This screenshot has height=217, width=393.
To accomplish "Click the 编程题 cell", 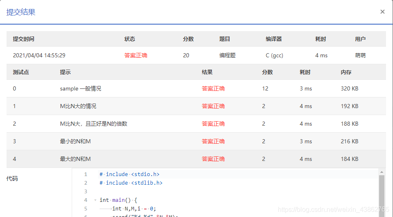I will 227,55.
